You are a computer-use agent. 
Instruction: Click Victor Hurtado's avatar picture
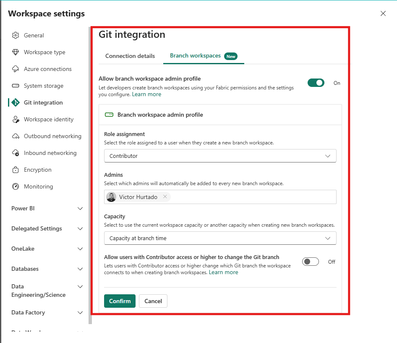(x=111, y=197)
